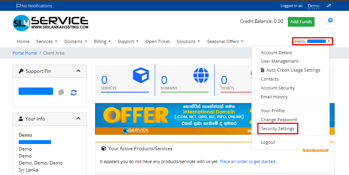Image resolution: width=349 pixels, height=175 pixels.
Task: Click the domains globe icon
Action: click(200, 75)
